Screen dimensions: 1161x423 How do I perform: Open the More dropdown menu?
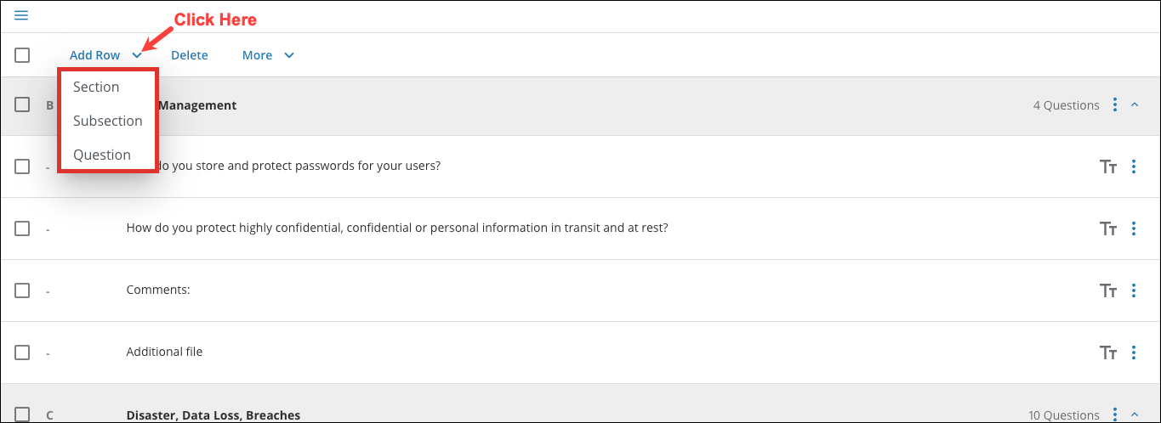coord(268,55)
